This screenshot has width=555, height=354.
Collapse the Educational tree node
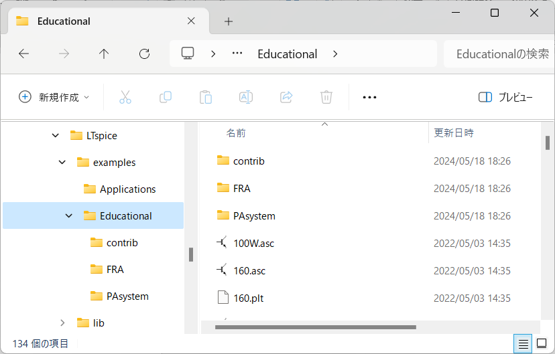(x=68, y=216)
